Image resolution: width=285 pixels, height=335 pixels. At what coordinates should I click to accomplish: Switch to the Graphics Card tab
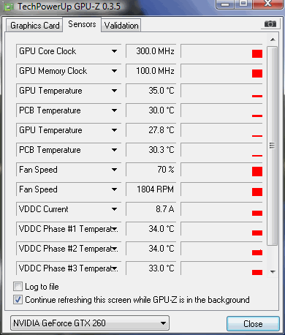(x=34, y=26)
